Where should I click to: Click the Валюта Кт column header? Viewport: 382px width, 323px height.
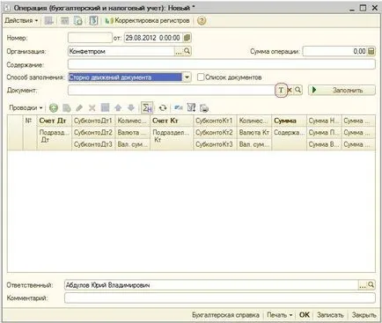pyautogui.click(x=254, y=133)
